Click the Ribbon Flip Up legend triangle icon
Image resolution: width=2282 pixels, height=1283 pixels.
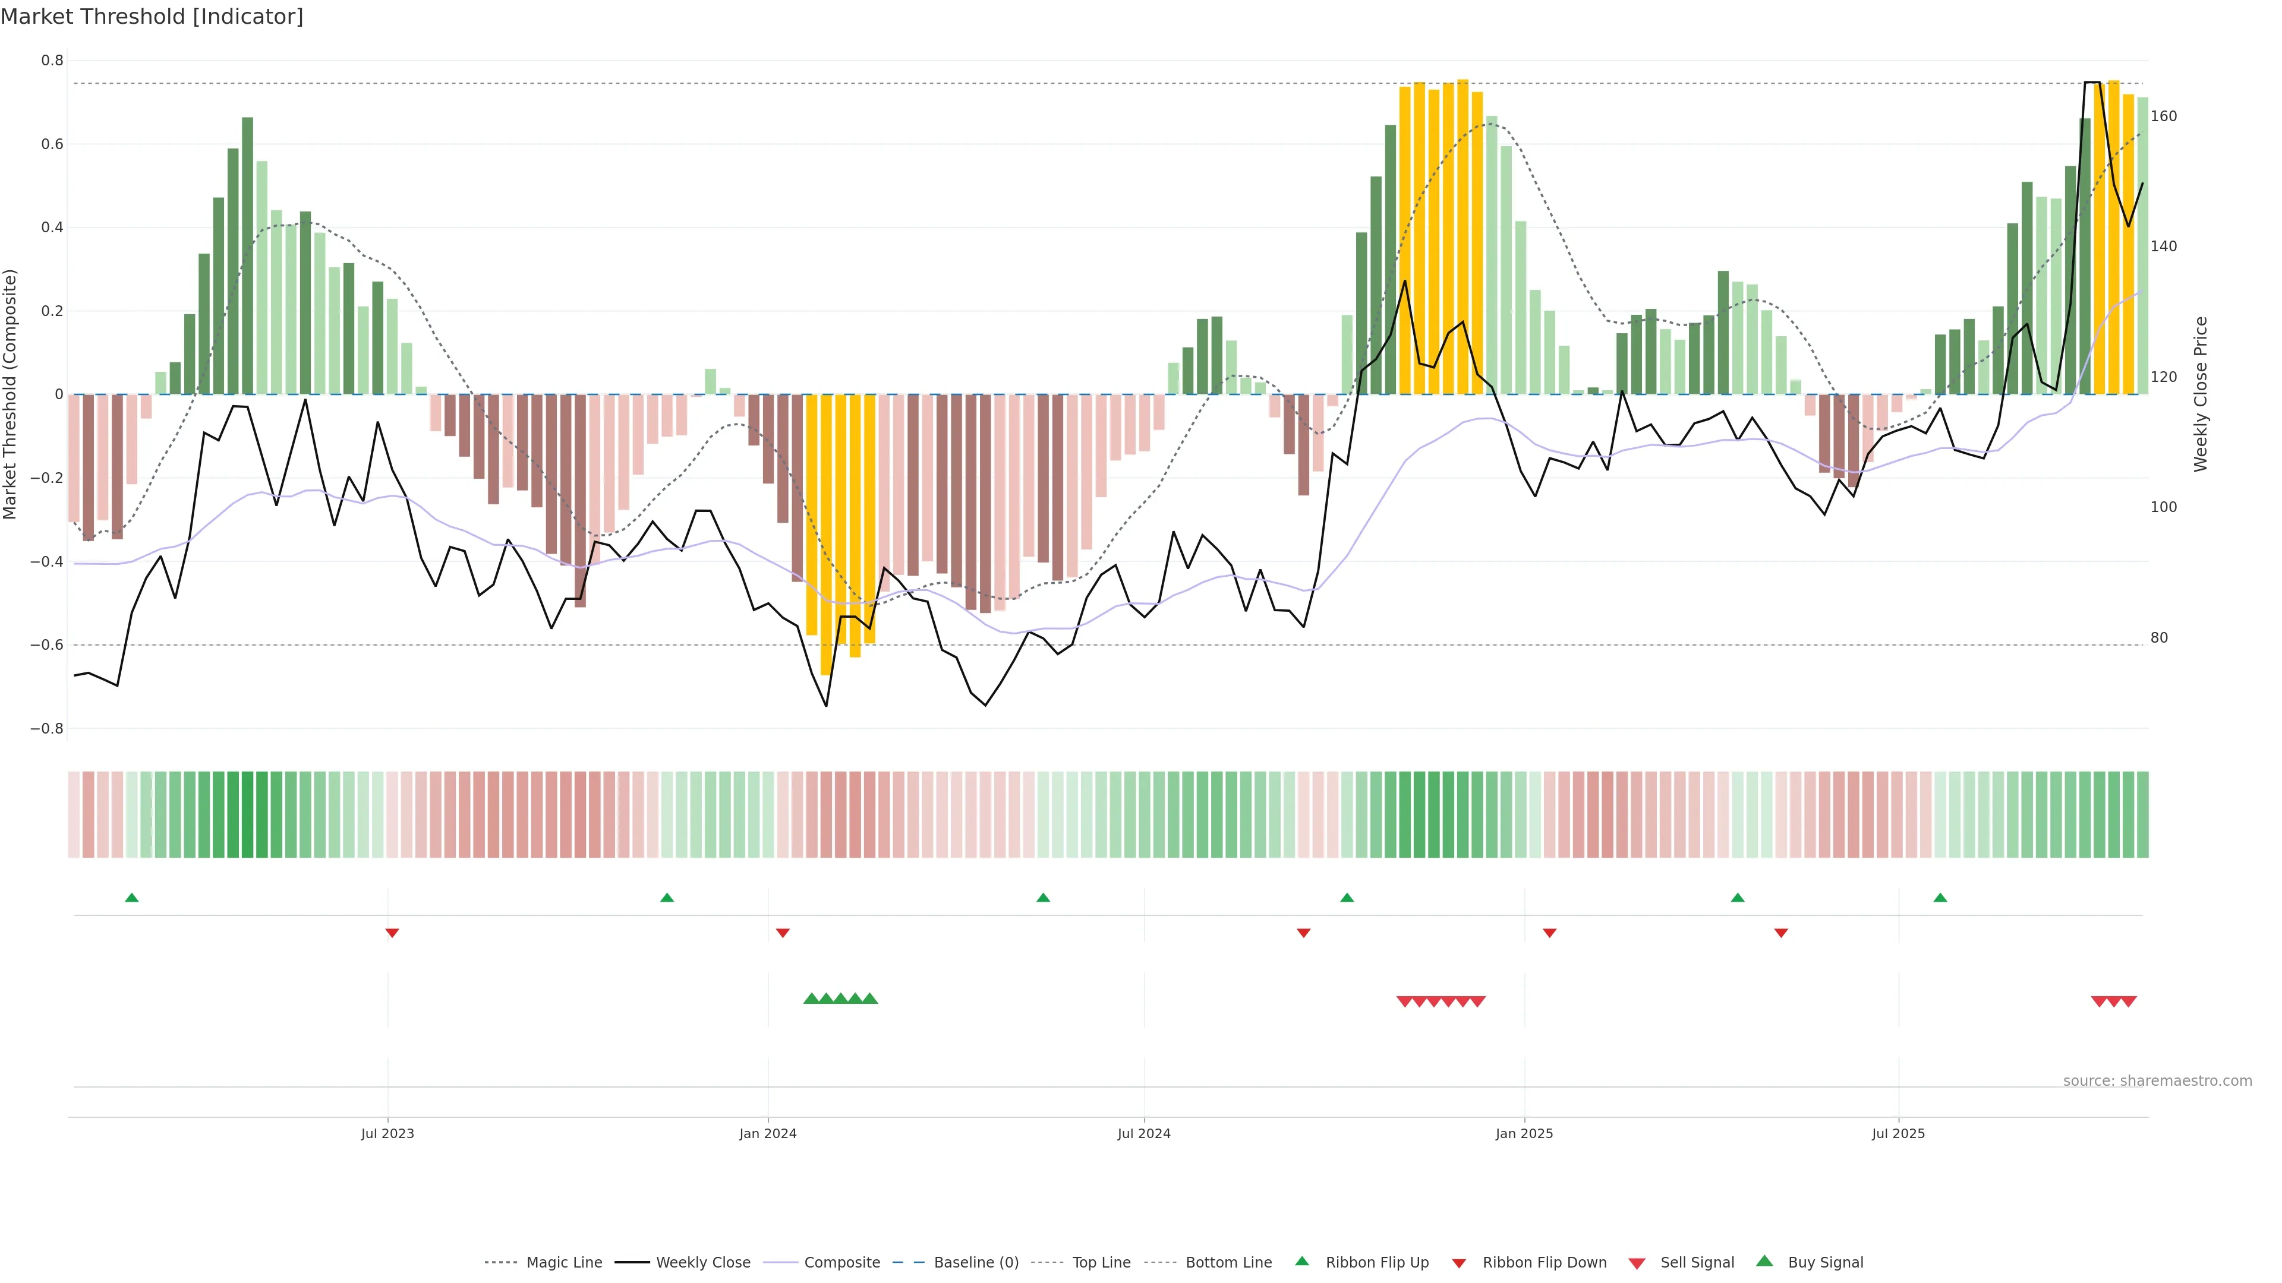[1301, 1262]
